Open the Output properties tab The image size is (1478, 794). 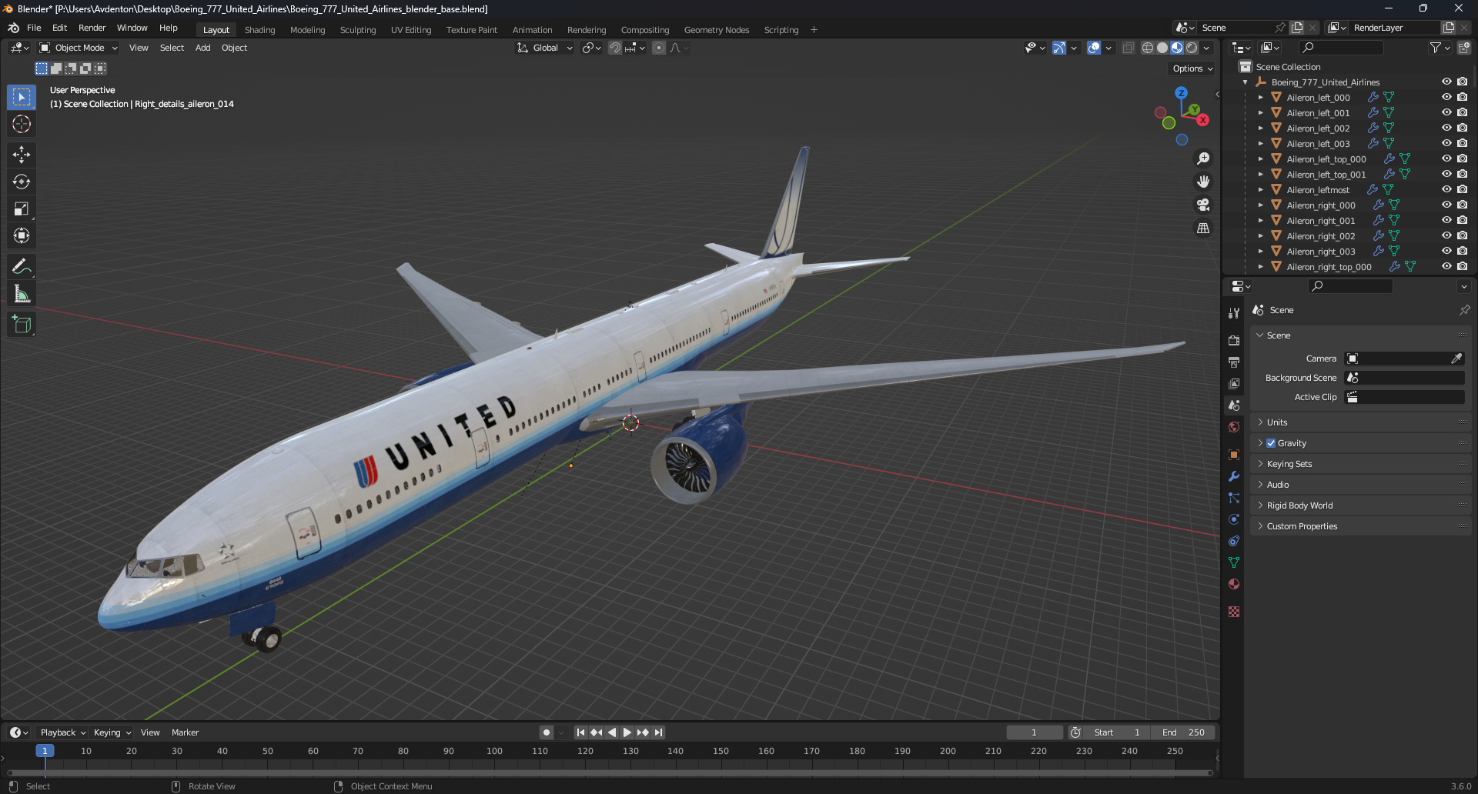click(1234, 362)
